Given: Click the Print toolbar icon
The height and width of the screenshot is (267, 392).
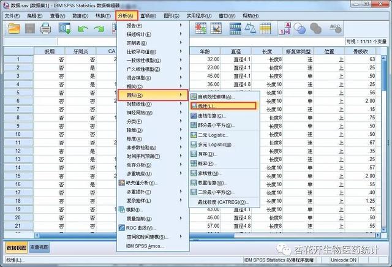Looking at the screenshot, I should 46,29.
